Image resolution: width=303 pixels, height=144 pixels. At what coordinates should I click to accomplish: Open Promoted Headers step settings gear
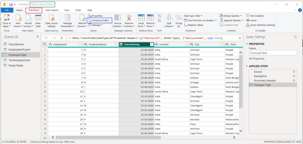tap(294, 81)
